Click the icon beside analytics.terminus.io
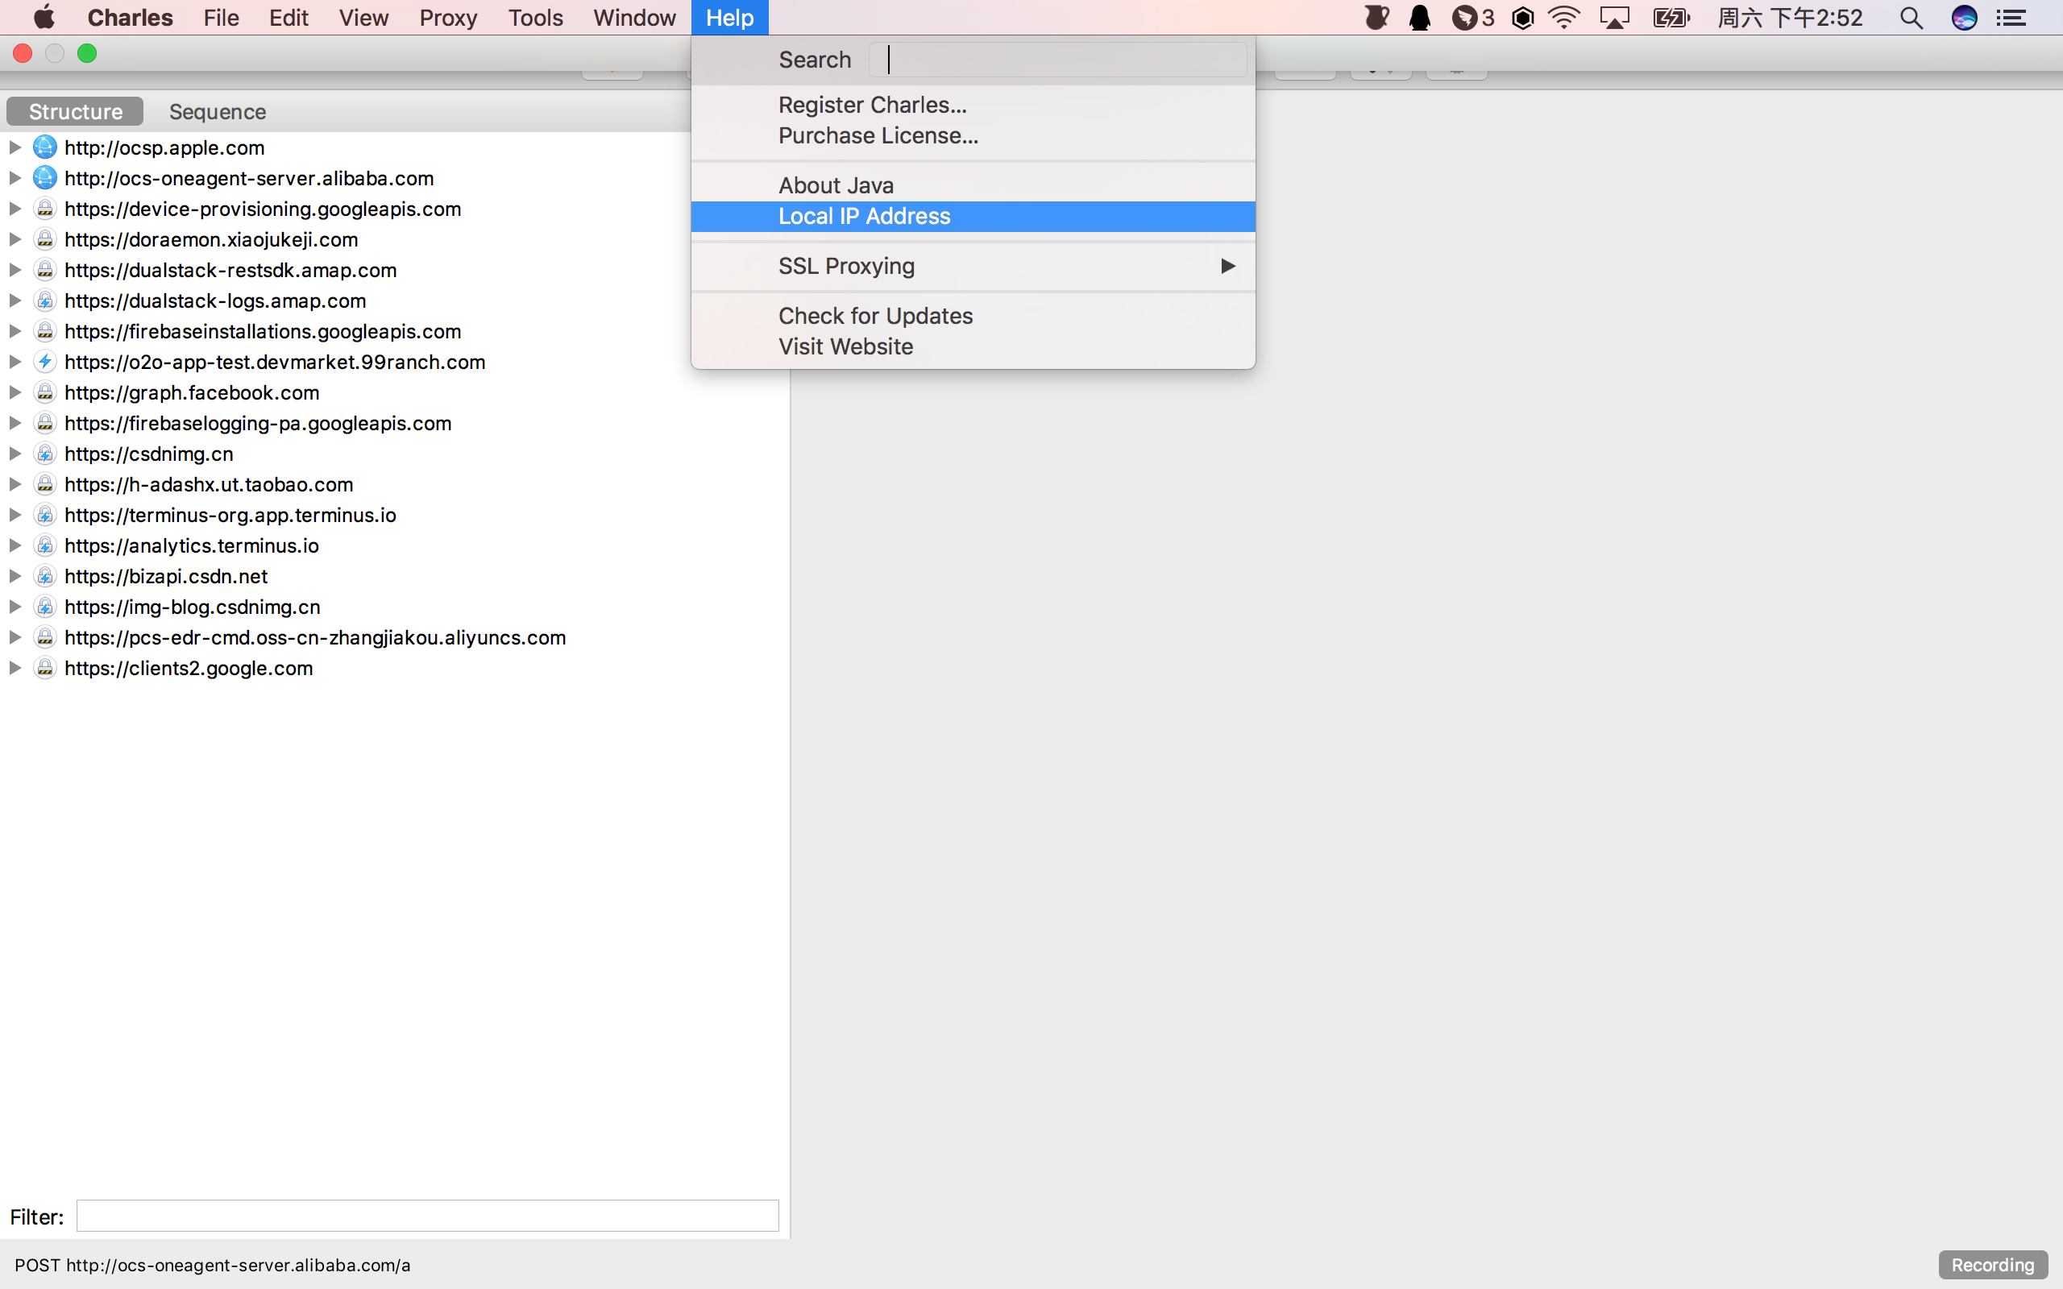 (x=44, y=545)
